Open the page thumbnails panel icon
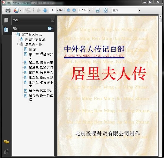This screenshot has height=158, width=164. [6, 20]
